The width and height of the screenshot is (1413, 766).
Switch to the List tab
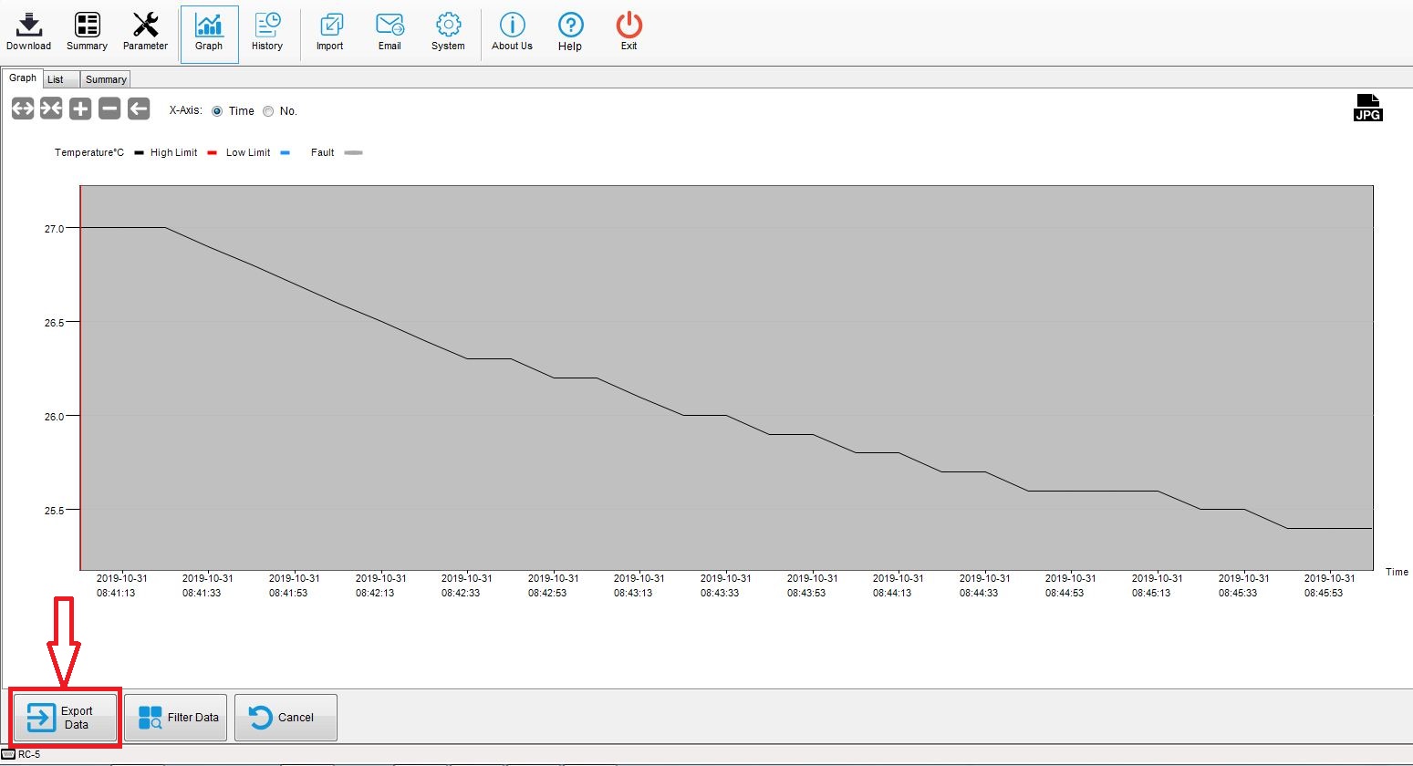pos(56,79)
